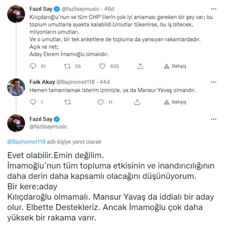Open more options for the main reply tweet
232x227 pixels.
point(214,119)
